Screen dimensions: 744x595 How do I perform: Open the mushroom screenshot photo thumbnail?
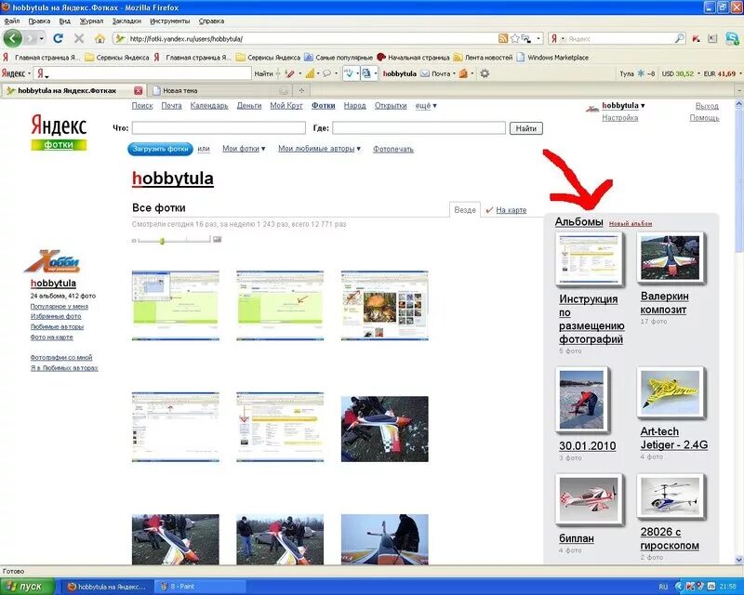click(x=384, y=306)
